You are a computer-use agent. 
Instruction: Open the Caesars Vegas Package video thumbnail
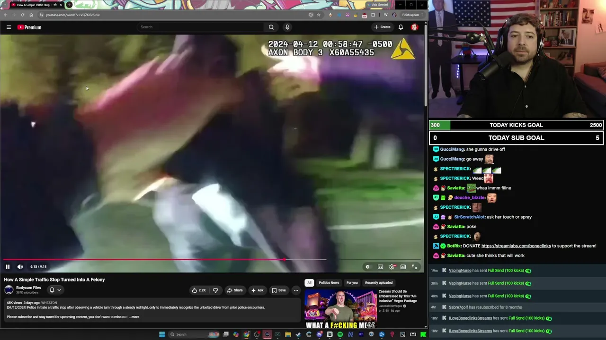340,309
